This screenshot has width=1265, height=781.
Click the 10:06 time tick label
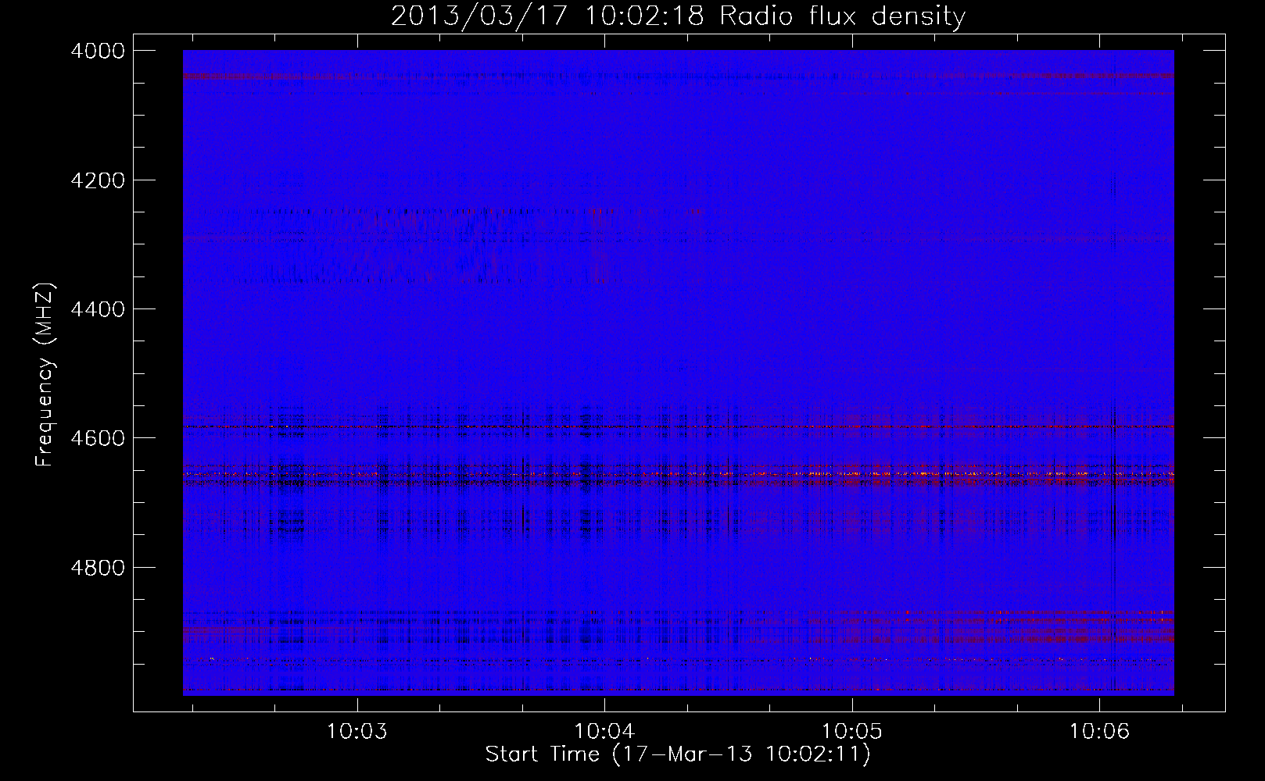1099,731
